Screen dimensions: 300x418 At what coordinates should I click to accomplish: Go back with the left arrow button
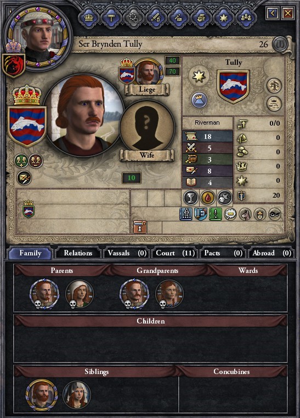[x=273, y=13]
